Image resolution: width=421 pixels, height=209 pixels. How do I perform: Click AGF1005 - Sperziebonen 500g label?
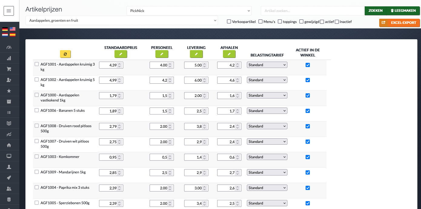(65, 203)
